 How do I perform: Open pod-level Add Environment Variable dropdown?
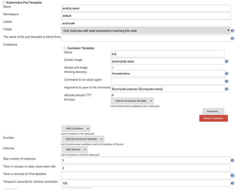click(83, 139)
